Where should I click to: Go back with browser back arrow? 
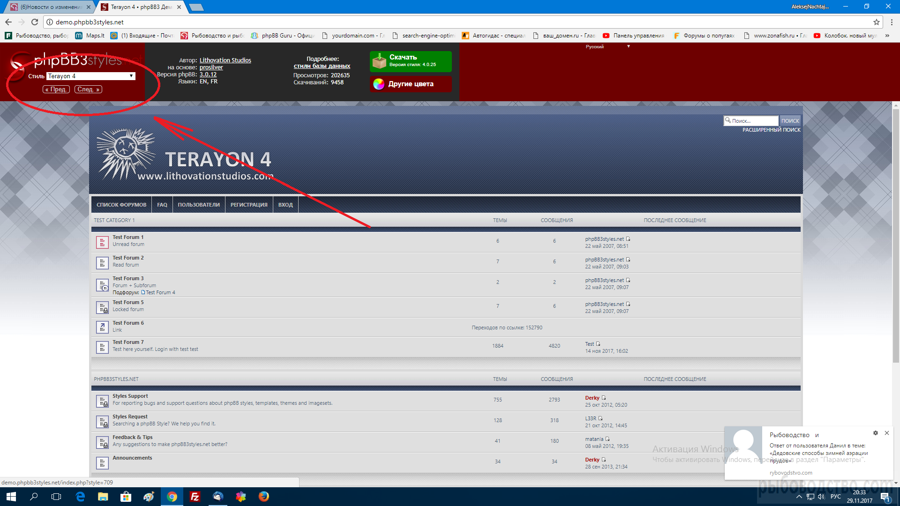coord(8,22)
